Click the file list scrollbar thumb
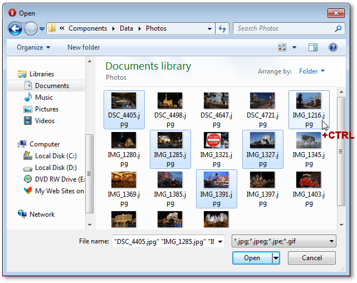Viewport: 357px width, 283px height. tap(341, 152)
